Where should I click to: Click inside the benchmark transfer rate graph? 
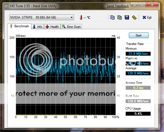click(65, 76)
